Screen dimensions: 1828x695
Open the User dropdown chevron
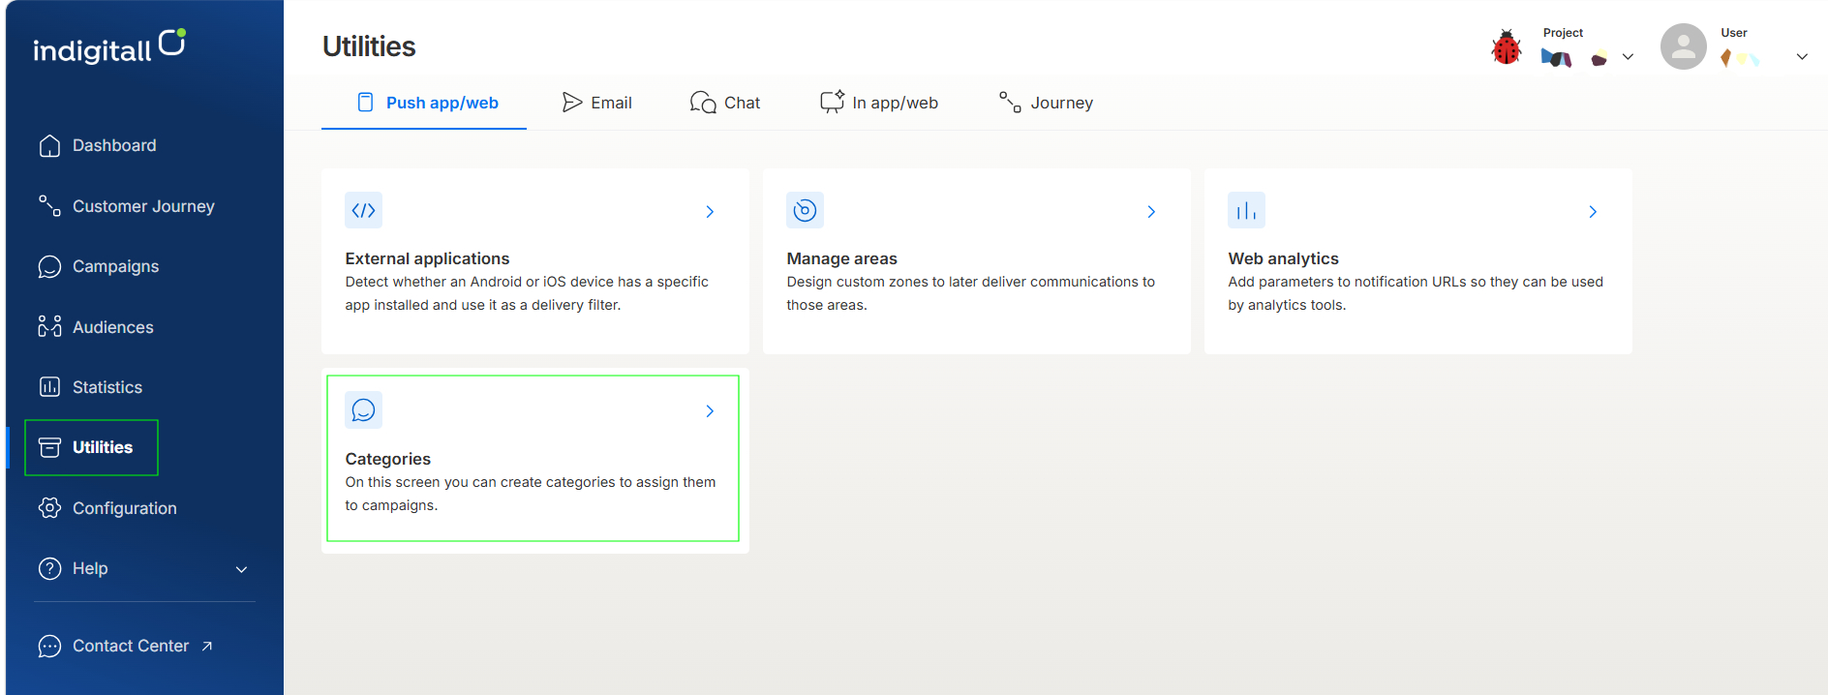click(x=1802, y=57)
